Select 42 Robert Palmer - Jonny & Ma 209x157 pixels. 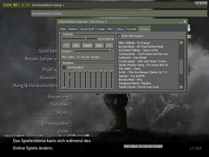pos(138,50)
